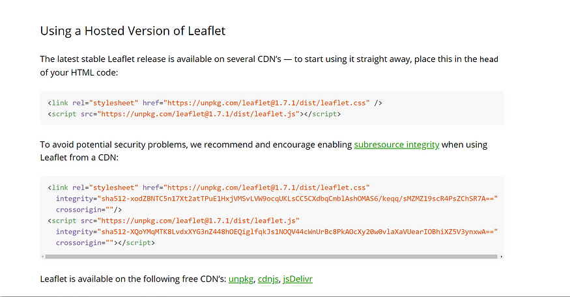Image resolution: width=570 pixels, height=297 pixels.
Task: Click the leaflet.css URL in first code block
Action: [x=266, y=103]
